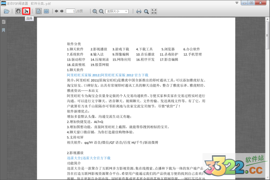Click the text 4.下载工具
Screen dimensions: 270x180
[144, 49]
